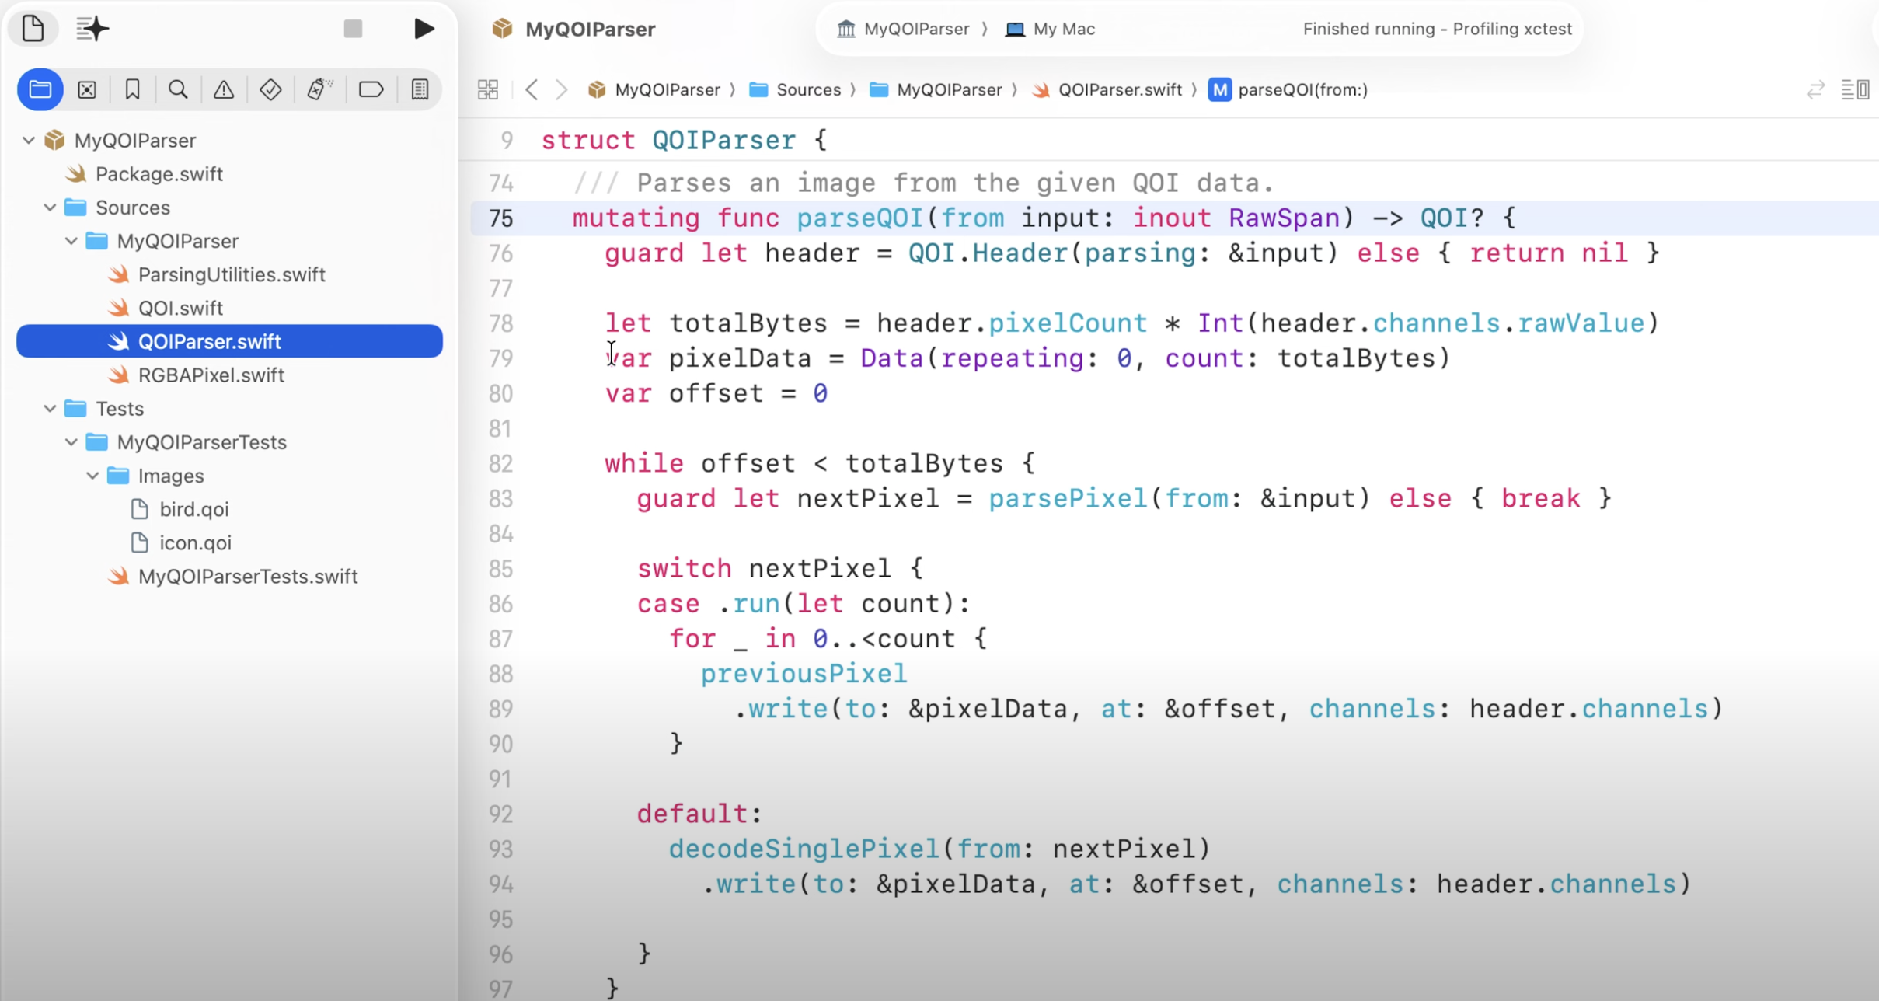The width and height of the screenshot is (1879, 1001).
Task: Open MyQOIParserTests.swift file
Action: click(247, 576)
